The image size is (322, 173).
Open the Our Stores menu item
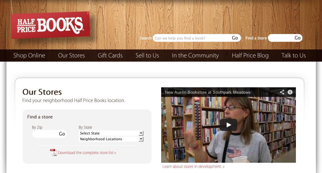tap(72, 56)
